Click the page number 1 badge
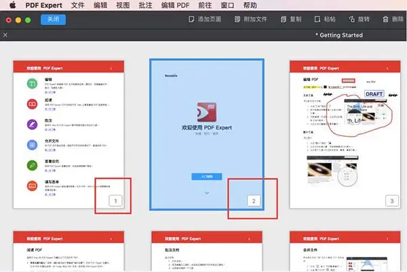 [115, 201]
